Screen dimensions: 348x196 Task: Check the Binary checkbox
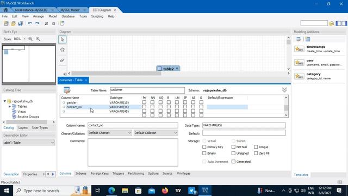(x=204, y=153)
